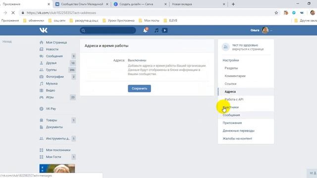
Task: Open Моя Страница link
Action: 56,43
